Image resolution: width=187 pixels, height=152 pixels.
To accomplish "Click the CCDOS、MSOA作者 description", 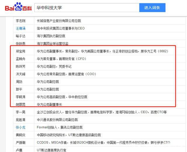I will [103, 143].
